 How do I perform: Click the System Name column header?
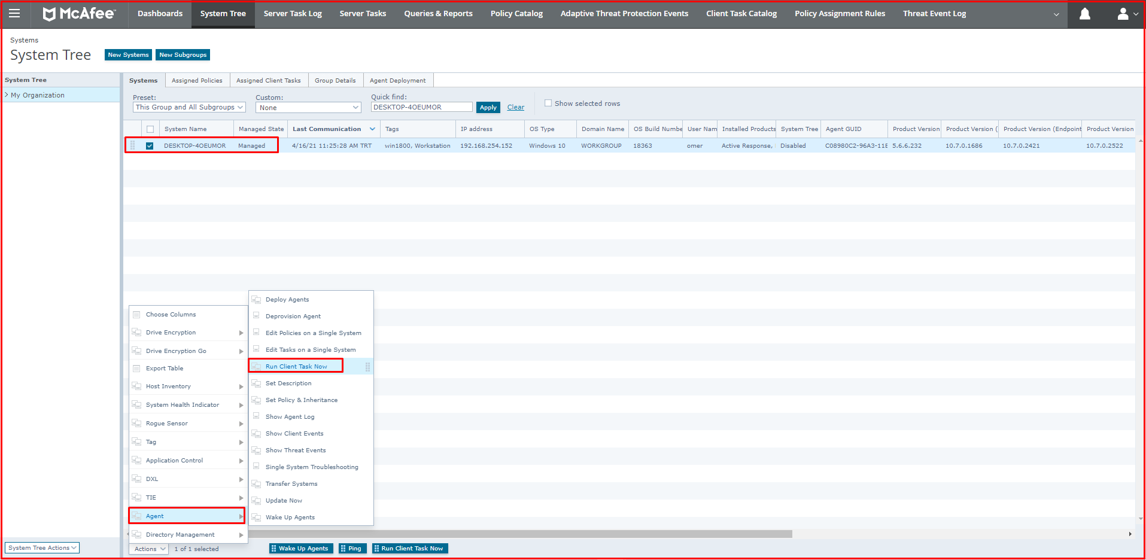point(196,129)
